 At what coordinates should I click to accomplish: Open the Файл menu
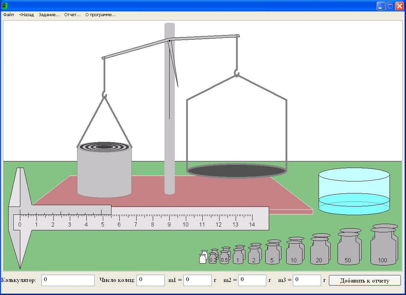click(x=8, y=15)
